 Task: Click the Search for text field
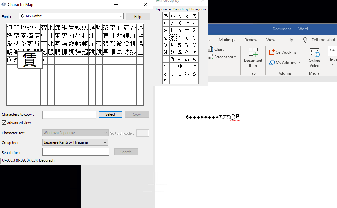pos(76,152)
